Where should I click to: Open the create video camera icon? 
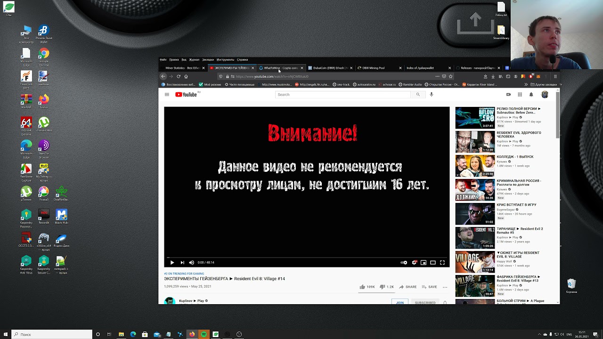[x=508, y=95]
